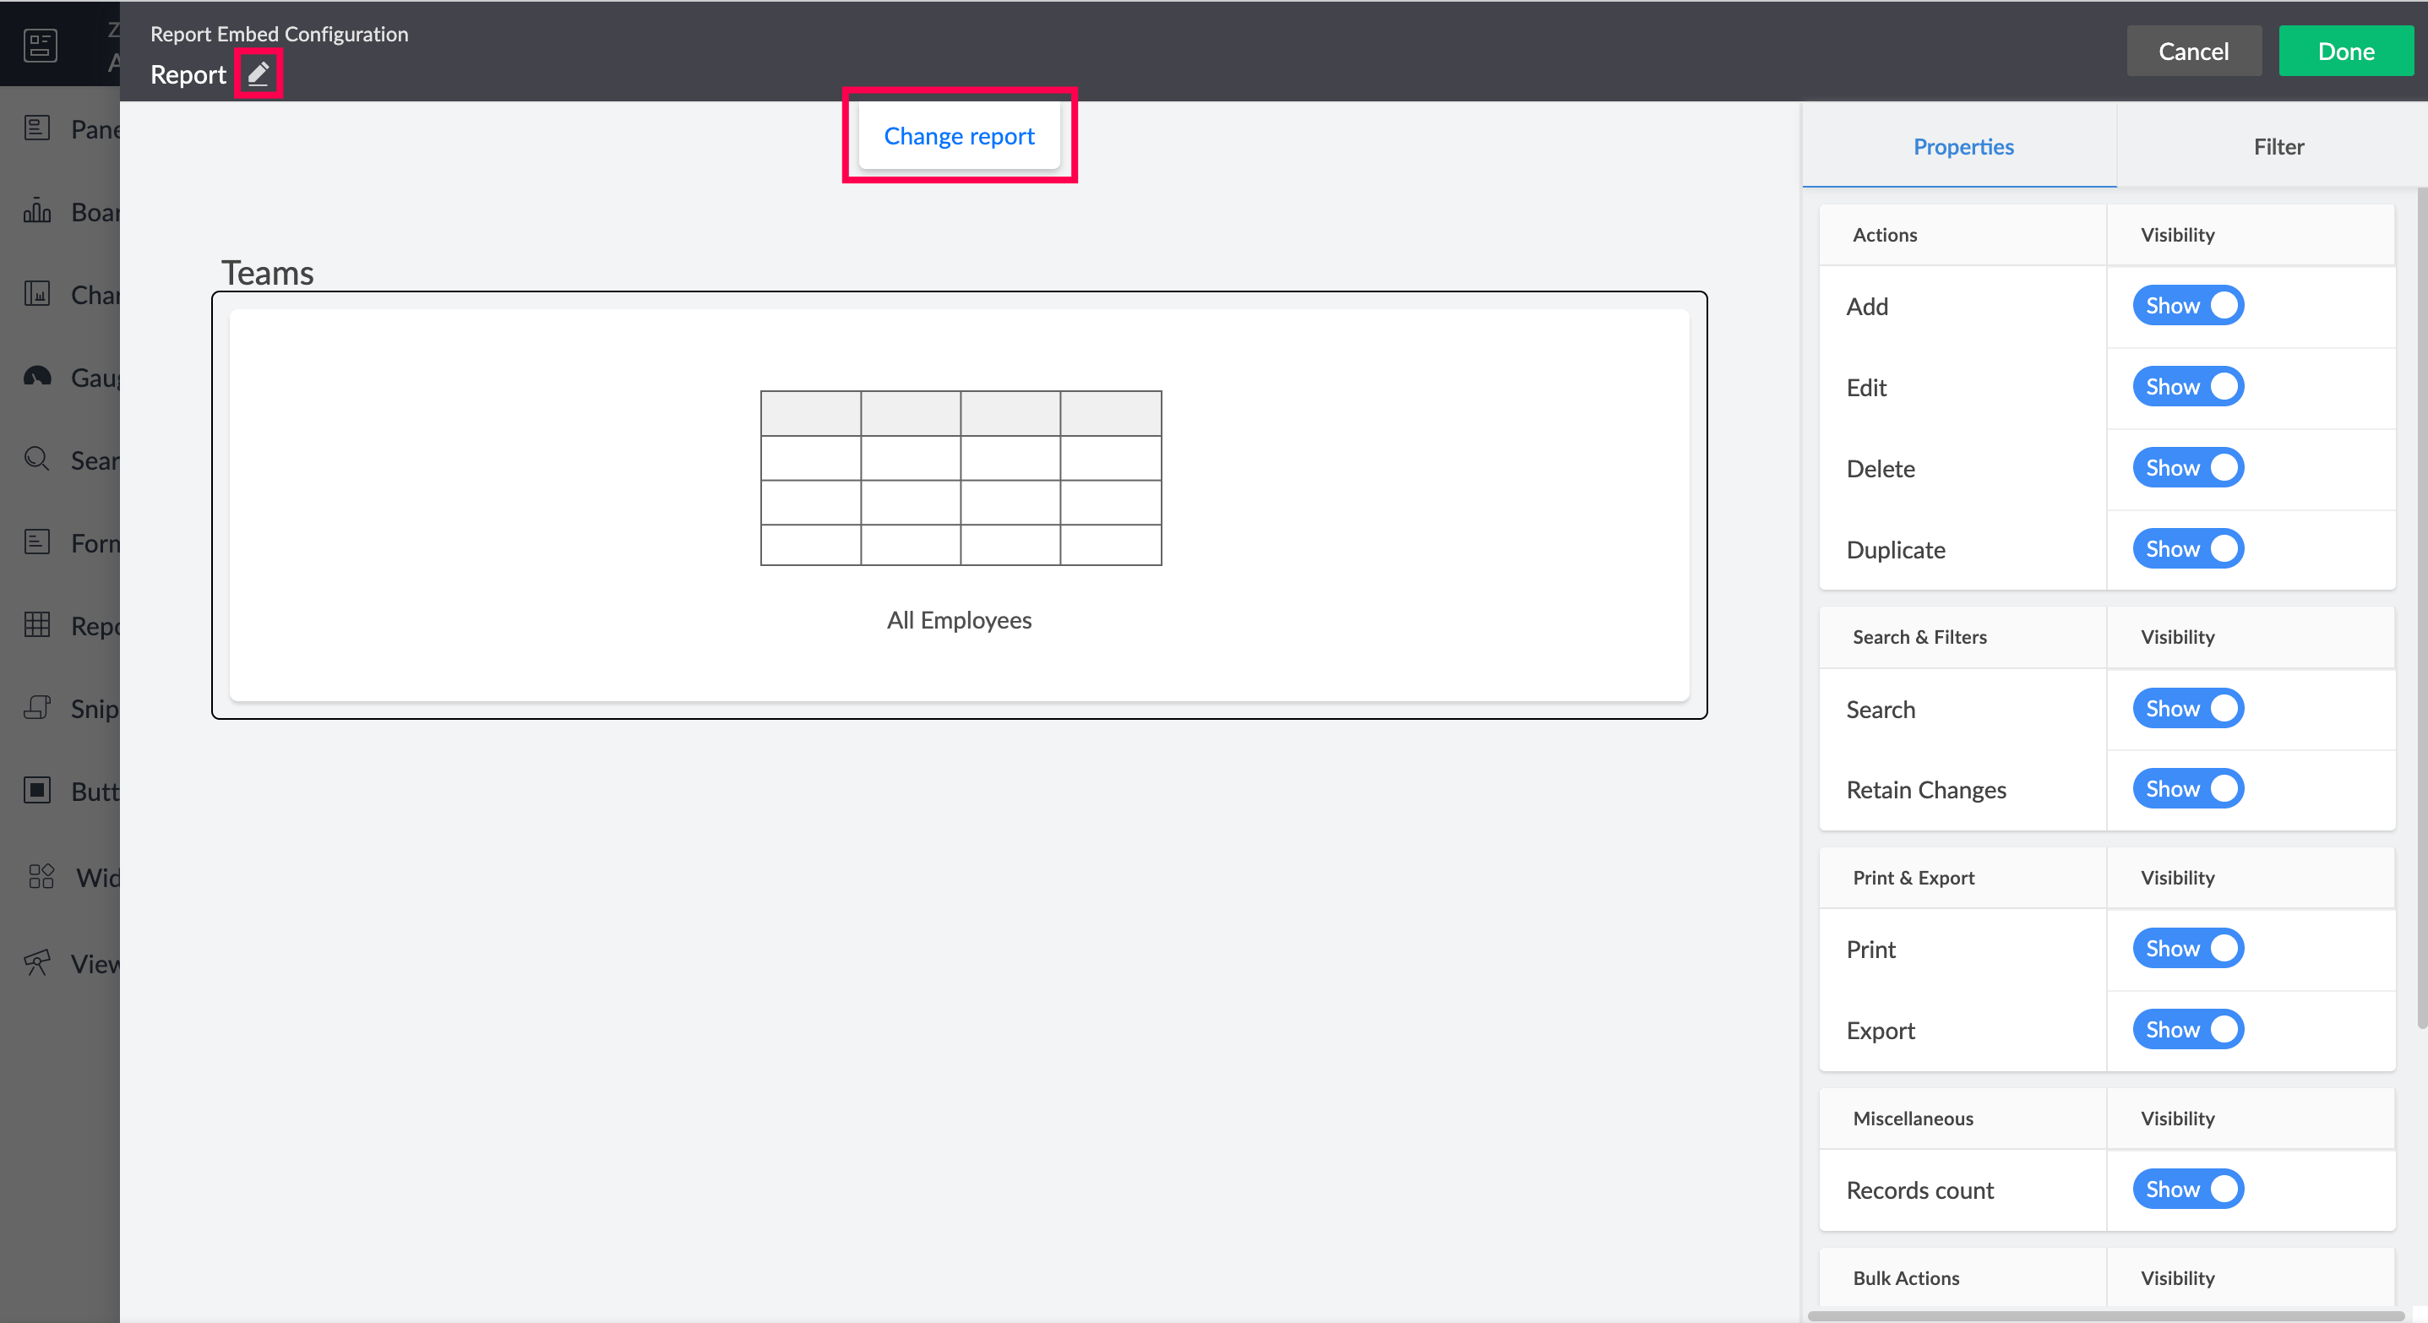Turn off Retain Changes visibility
The image size is (2428, 1323).
pyautogui.click(x=2188, y=789)
